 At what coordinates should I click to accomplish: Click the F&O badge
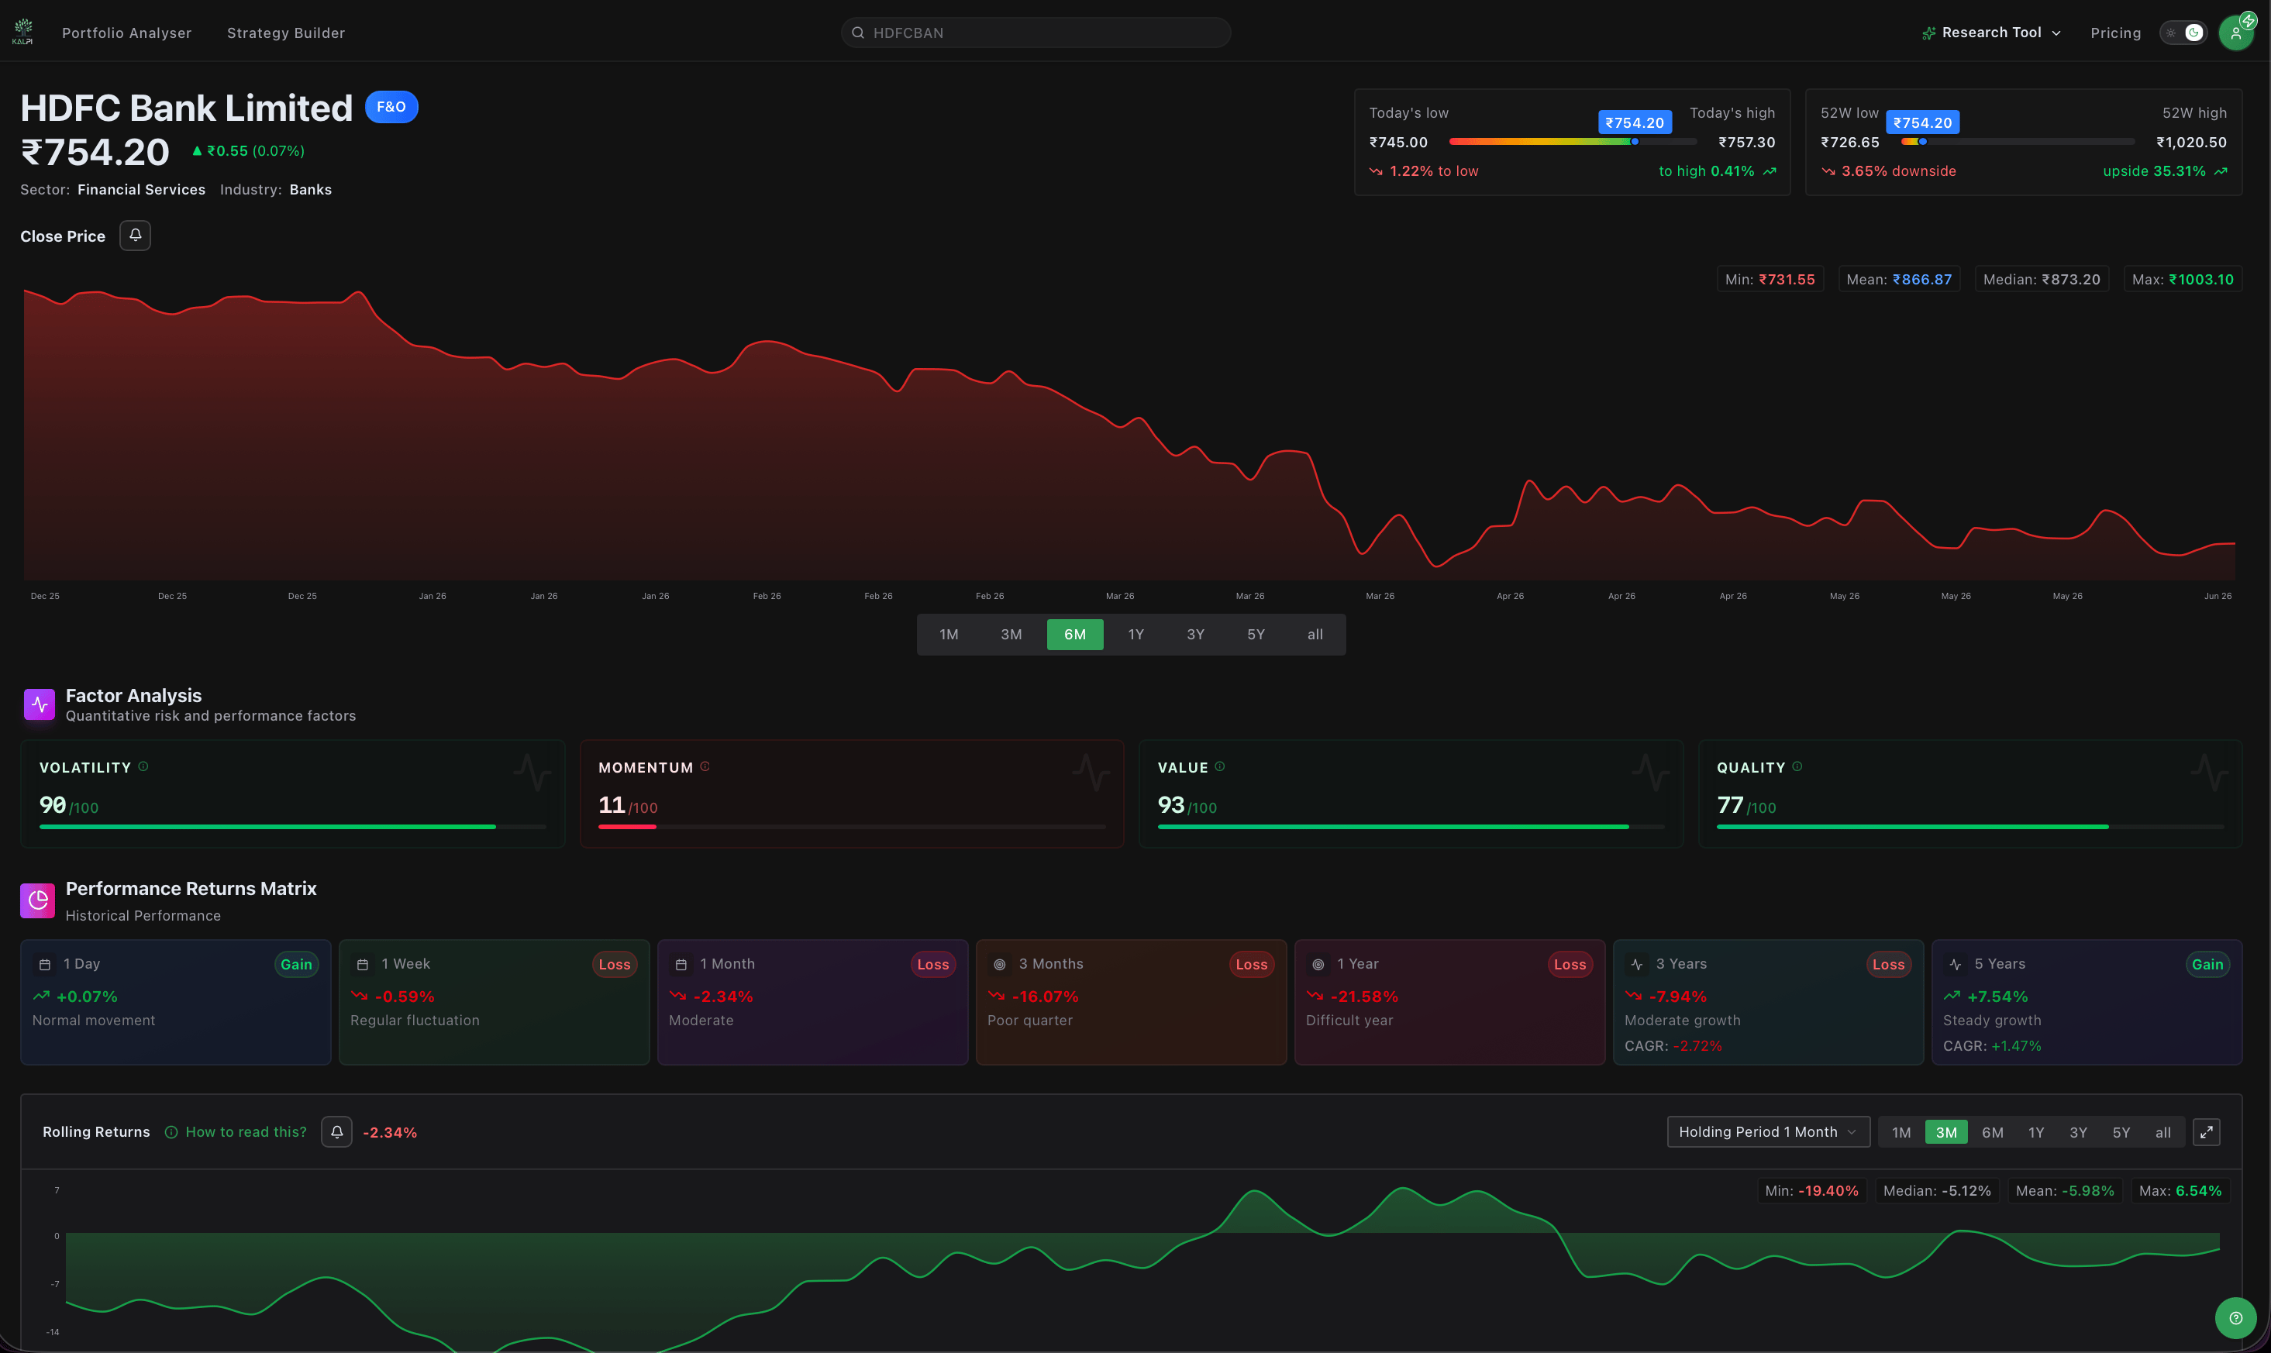point(391,107)
